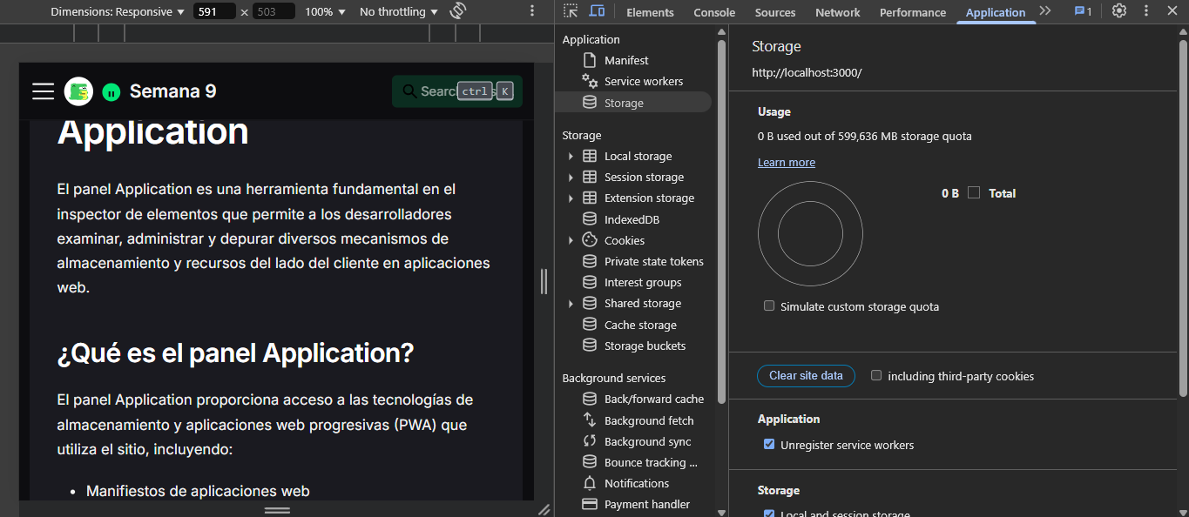
Task: Open DevTools settings gear
Action: pos(1119,11)
